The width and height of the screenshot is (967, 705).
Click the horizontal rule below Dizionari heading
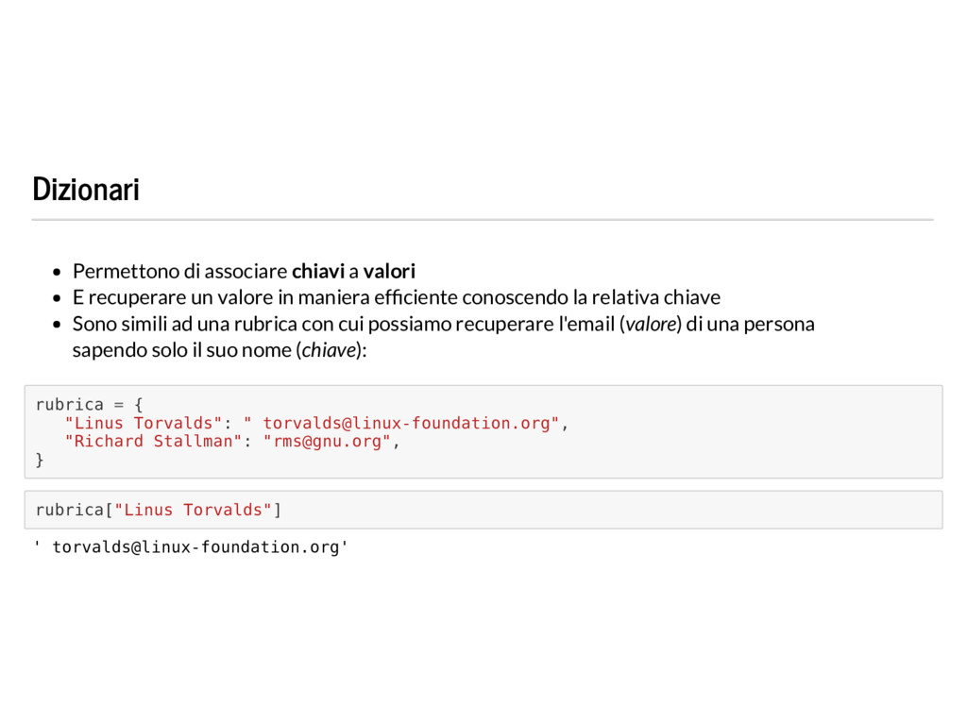click(x=483, y=219)
